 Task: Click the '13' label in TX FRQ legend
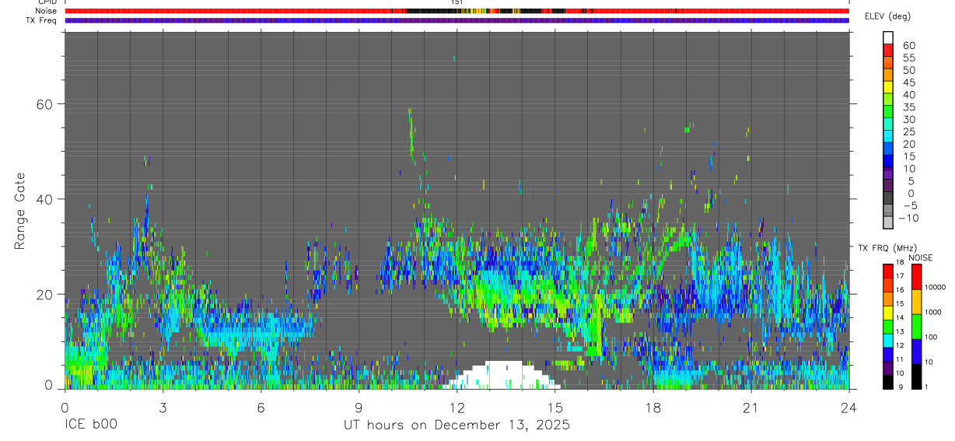[x=900, y=331]
